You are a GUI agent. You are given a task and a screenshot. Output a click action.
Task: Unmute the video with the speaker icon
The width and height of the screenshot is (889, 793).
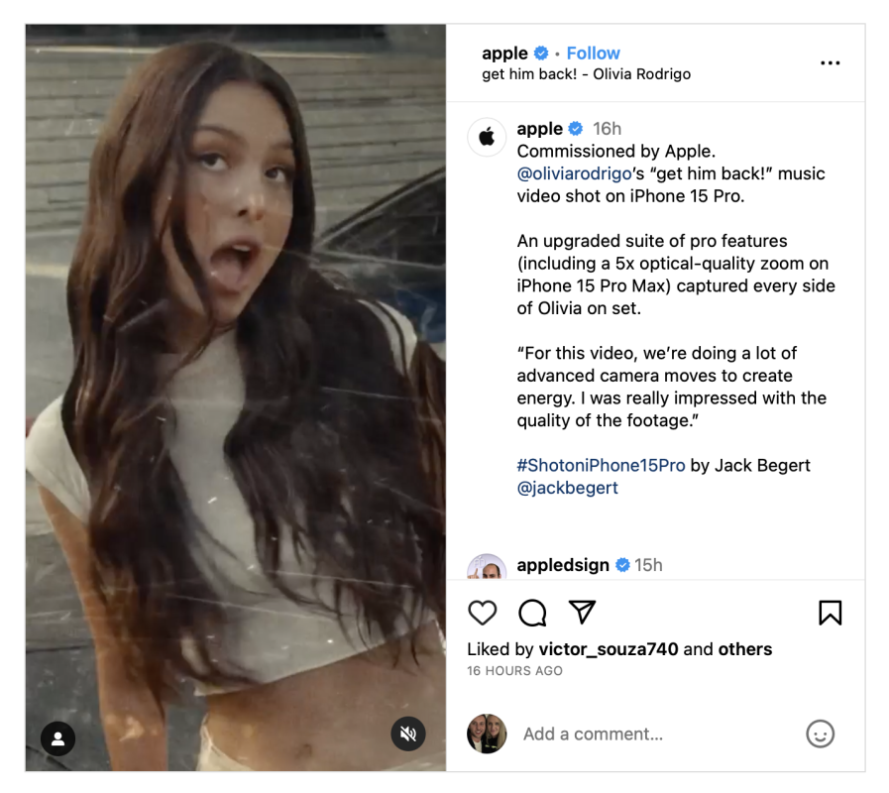[407, 734]
